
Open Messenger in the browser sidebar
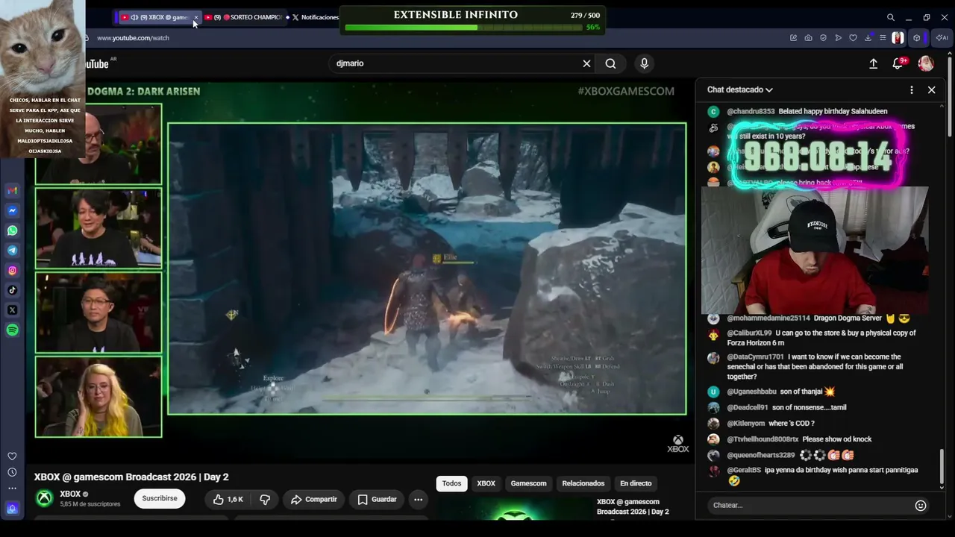coord(13,211)
